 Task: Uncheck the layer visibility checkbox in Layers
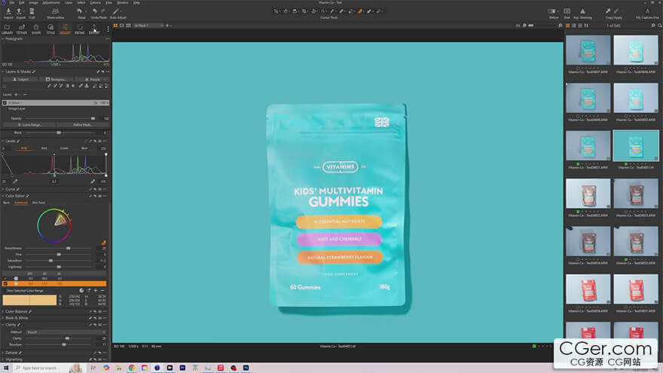click(x=5, y=102)
